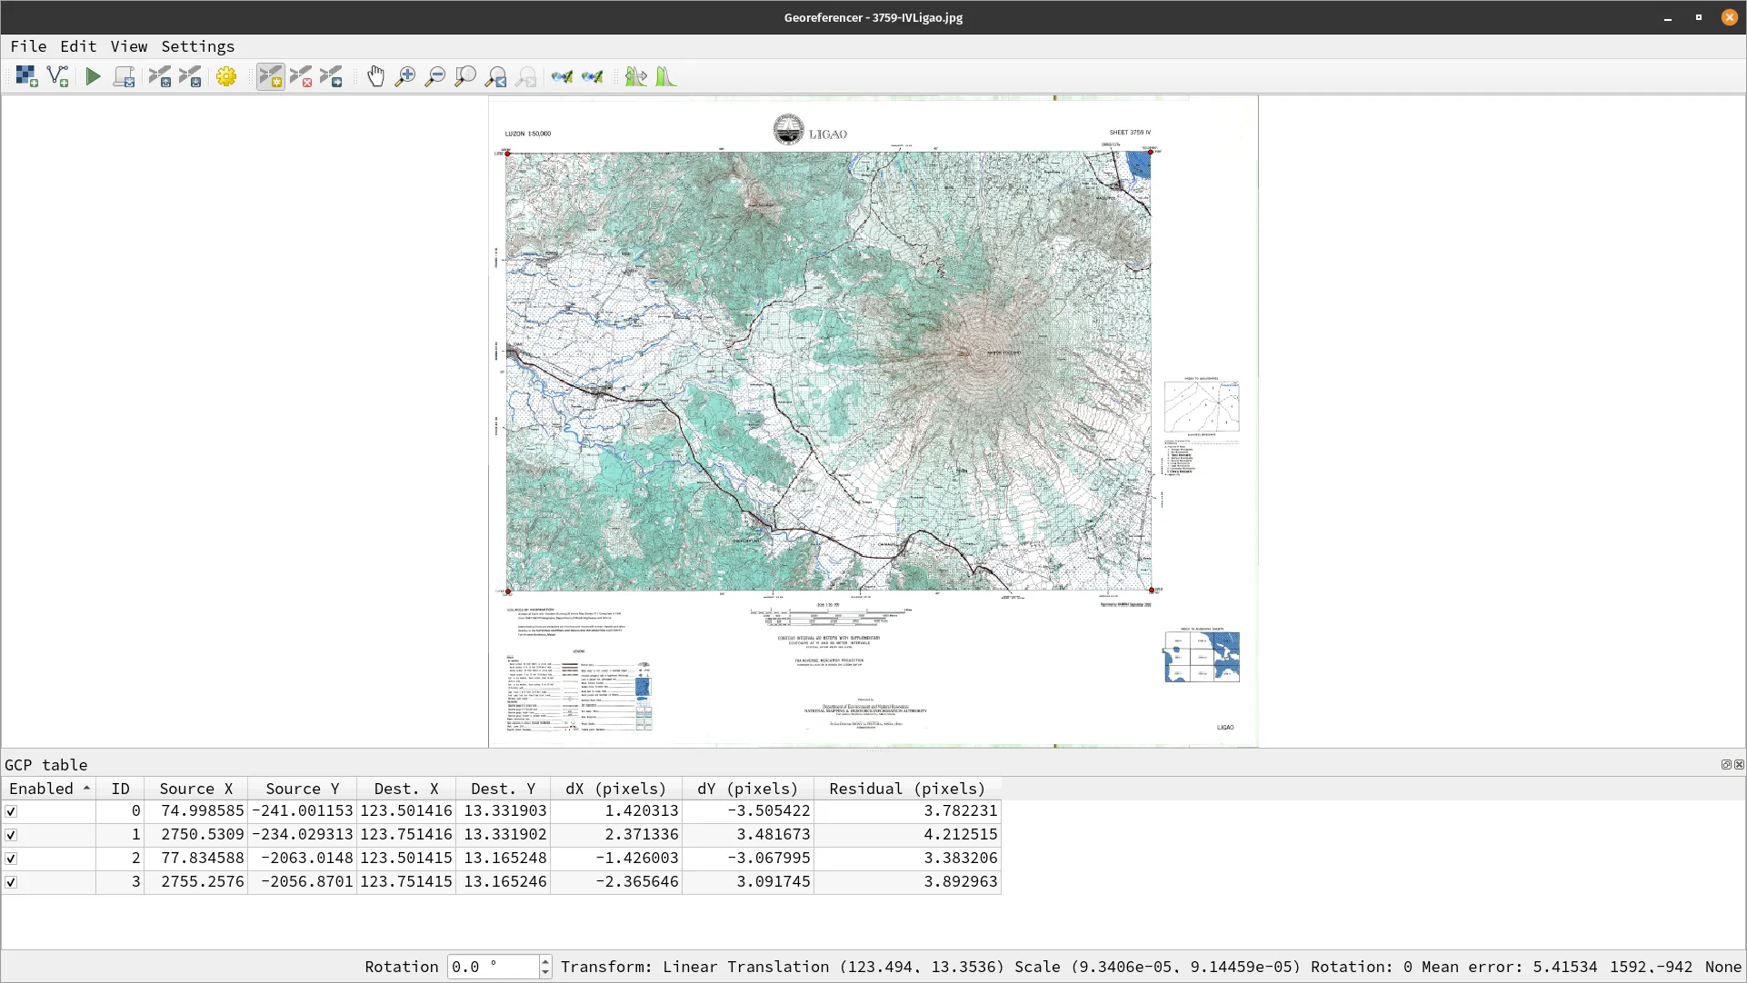1747x983 pixels.
Task: Open the Settings menu
Action: (197, 46)
